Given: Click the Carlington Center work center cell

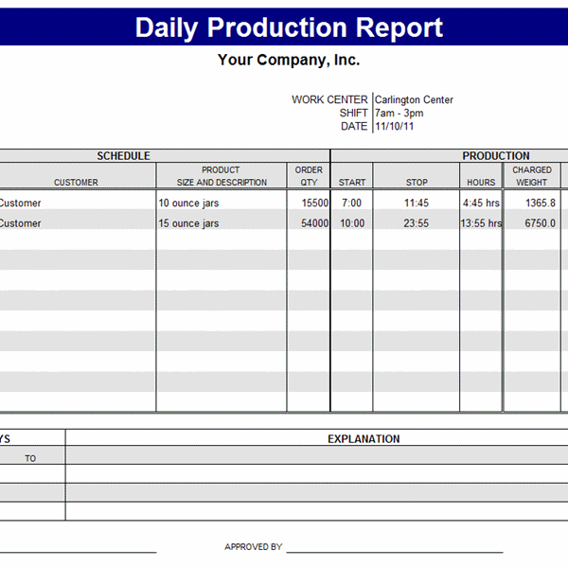Looking at the screenshot, I should point(414,99).
